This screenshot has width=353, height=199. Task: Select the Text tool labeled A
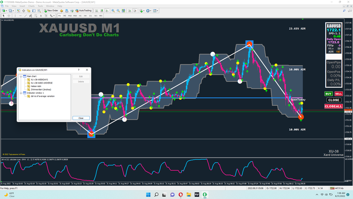41,16
